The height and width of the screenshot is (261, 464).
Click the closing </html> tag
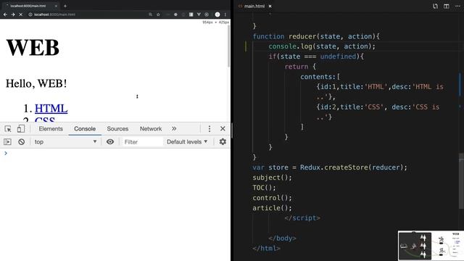266,248
